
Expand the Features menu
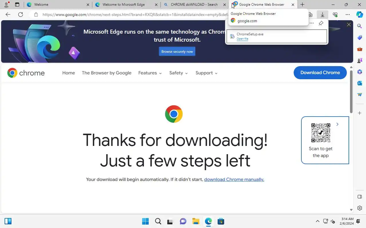point(150,73)
